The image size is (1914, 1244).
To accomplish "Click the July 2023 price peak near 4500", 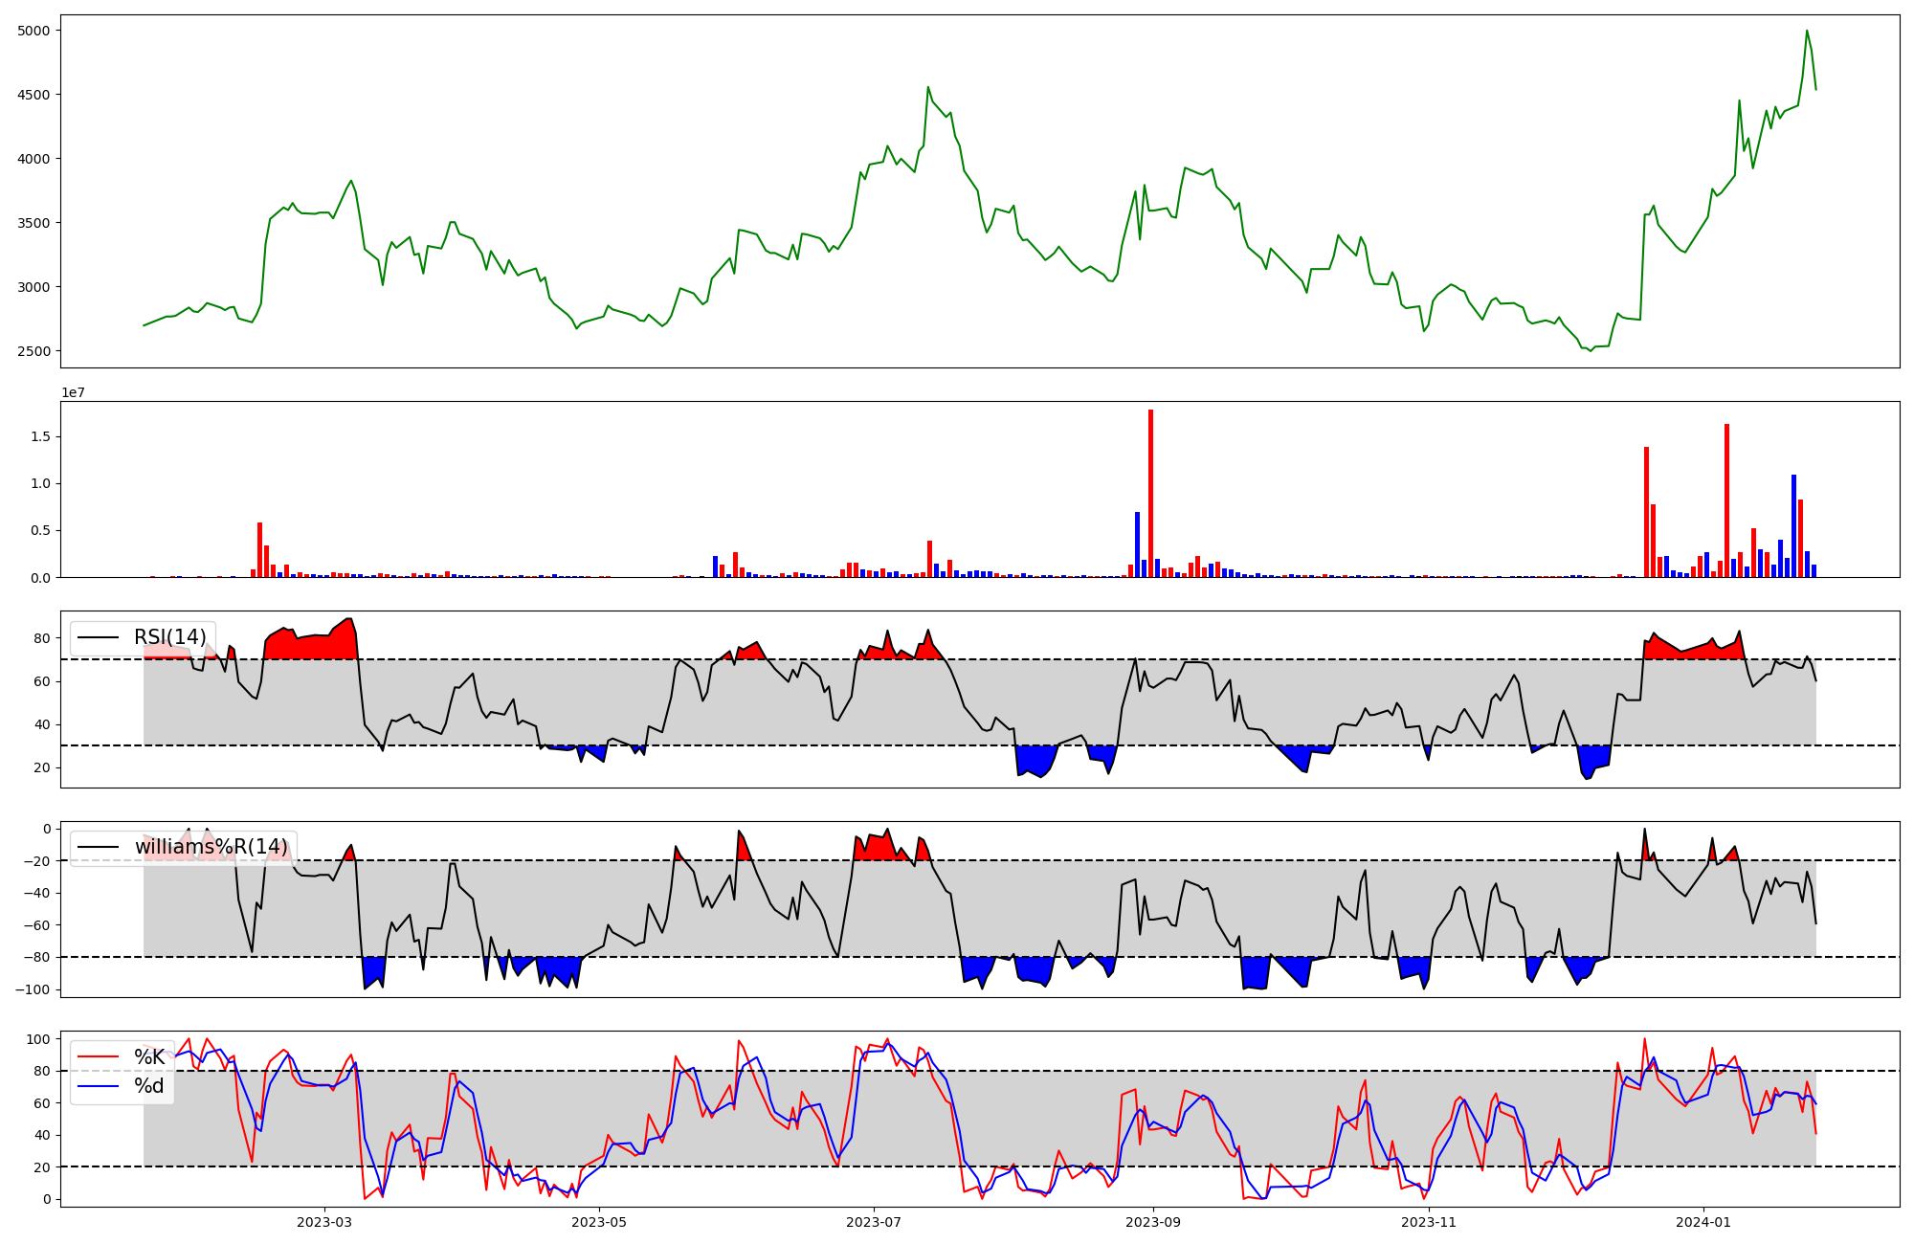I will click(x=927, y=88).
